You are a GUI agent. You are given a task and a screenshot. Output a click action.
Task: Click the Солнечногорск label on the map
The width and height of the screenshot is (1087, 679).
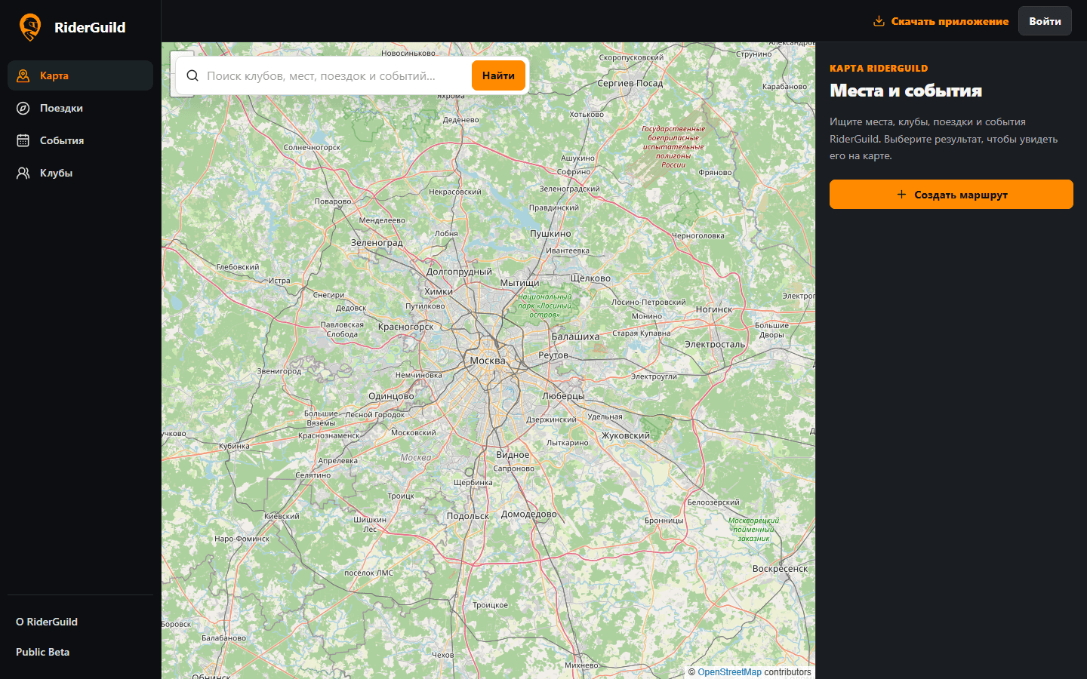click(312, 148)
